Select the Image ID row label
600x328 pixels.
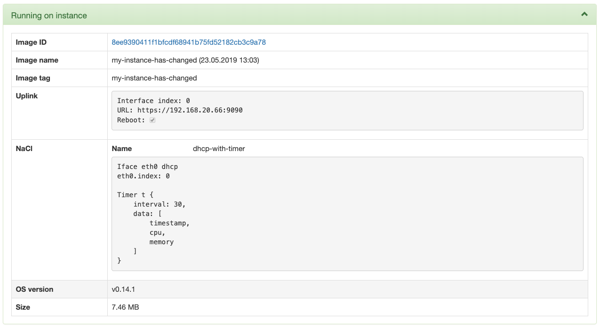31,42
